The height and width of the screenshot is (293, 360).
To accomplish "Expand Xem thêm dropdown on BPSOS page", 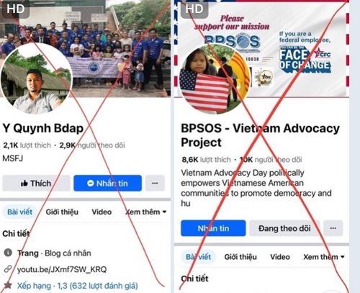I will [324, 257].
